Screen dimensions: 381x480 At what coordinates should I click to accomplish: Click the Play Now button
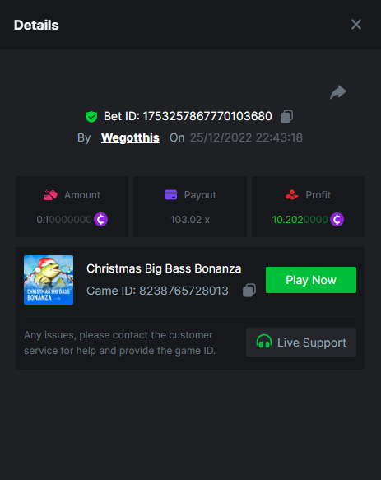pyautogui.click(x=311, y=280)
